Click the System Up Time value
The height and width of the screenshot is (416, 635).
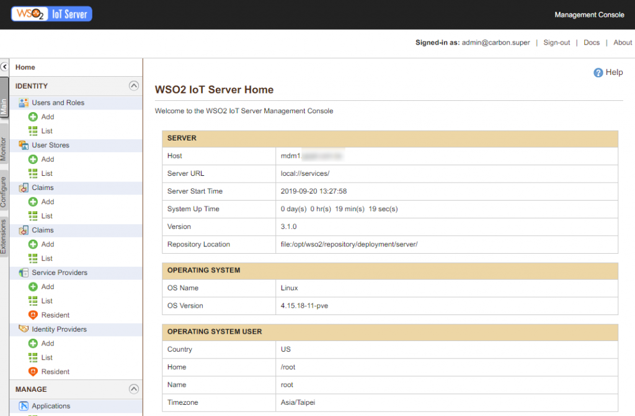[x=339, y=209]
